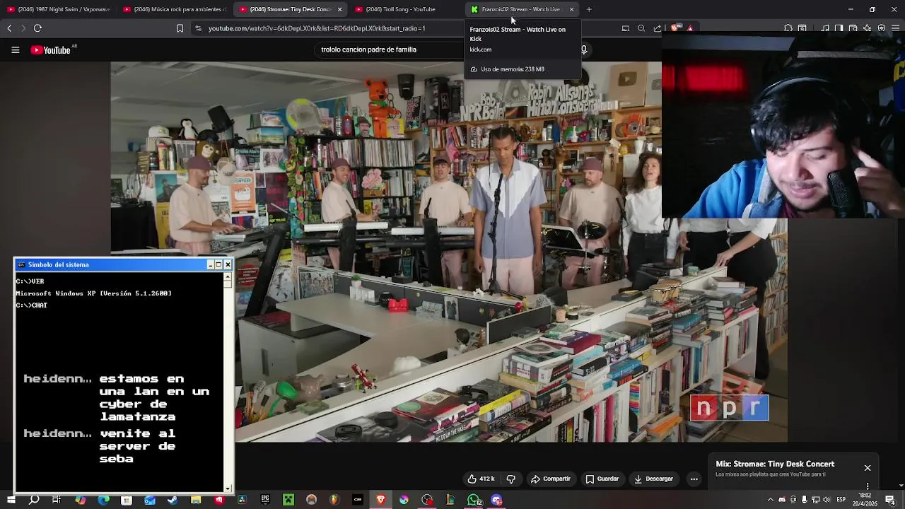Click Mix: Stromae: Tiny Desk Concert title

tap(775, 464)
